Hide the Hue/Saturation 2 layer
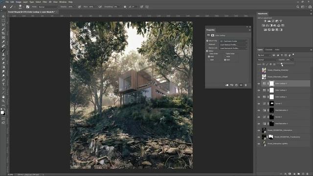This screenshot has height=176, width=313. (259, 110)
